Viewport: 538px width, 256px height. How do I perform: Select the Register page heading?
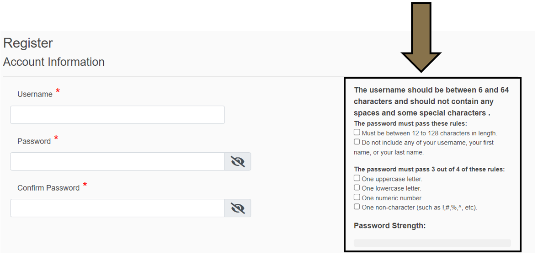[28, 43]
